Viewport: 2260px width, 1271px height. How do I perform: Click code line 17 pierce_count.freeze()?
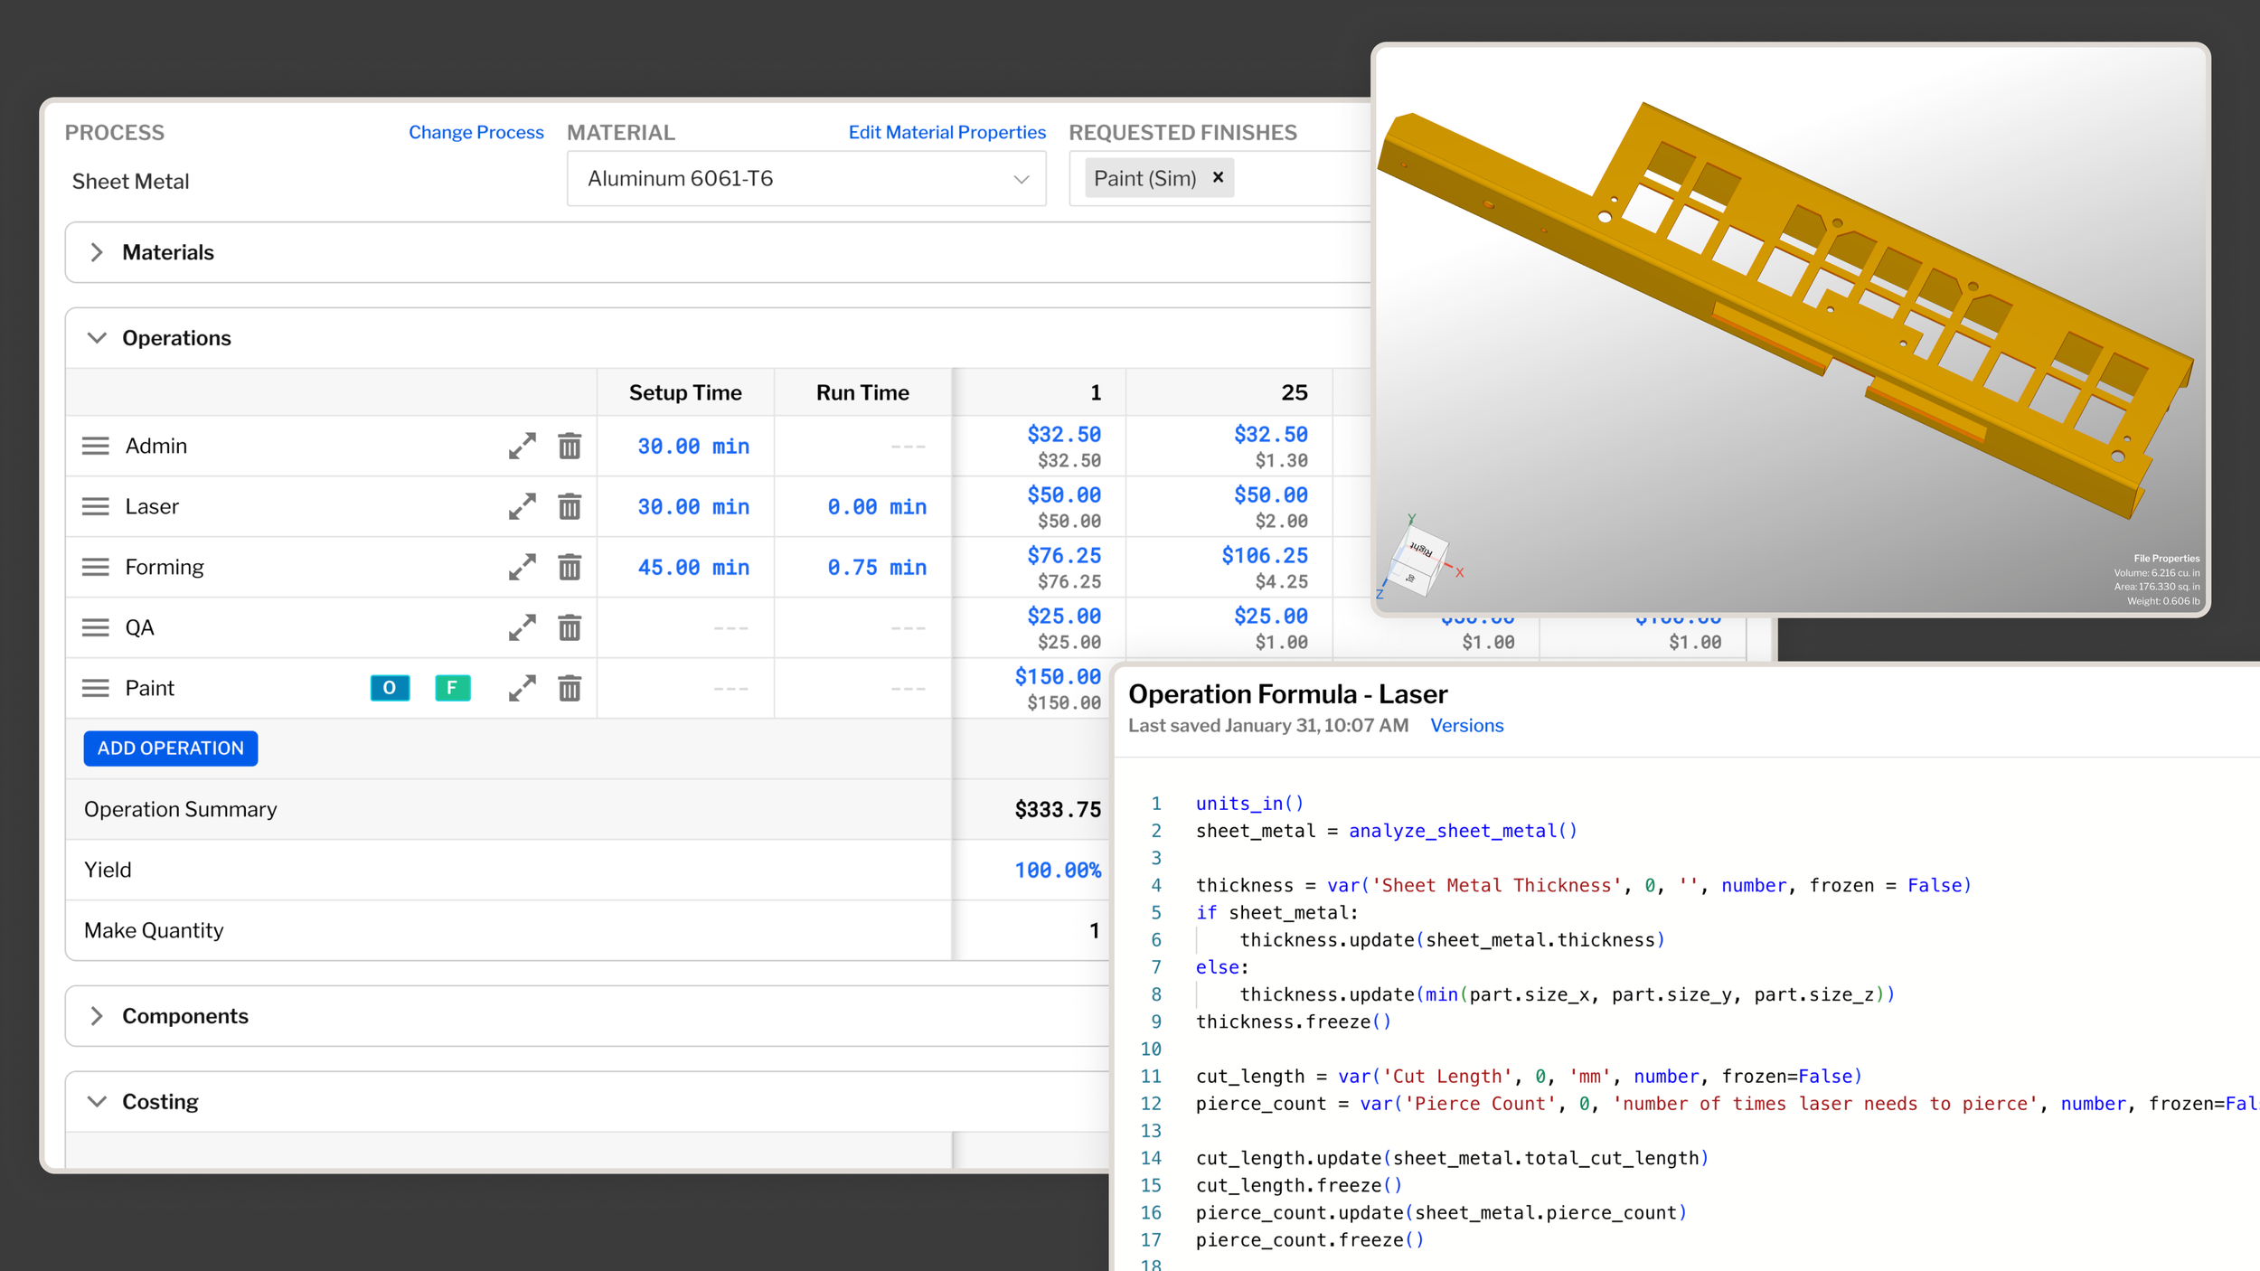click(x=1310, y=1239)
